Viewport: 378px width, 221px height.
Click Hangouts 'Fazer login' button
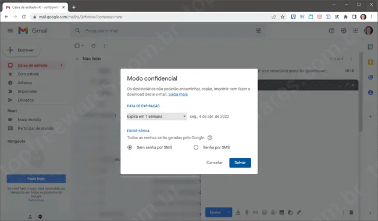(36, 179)
